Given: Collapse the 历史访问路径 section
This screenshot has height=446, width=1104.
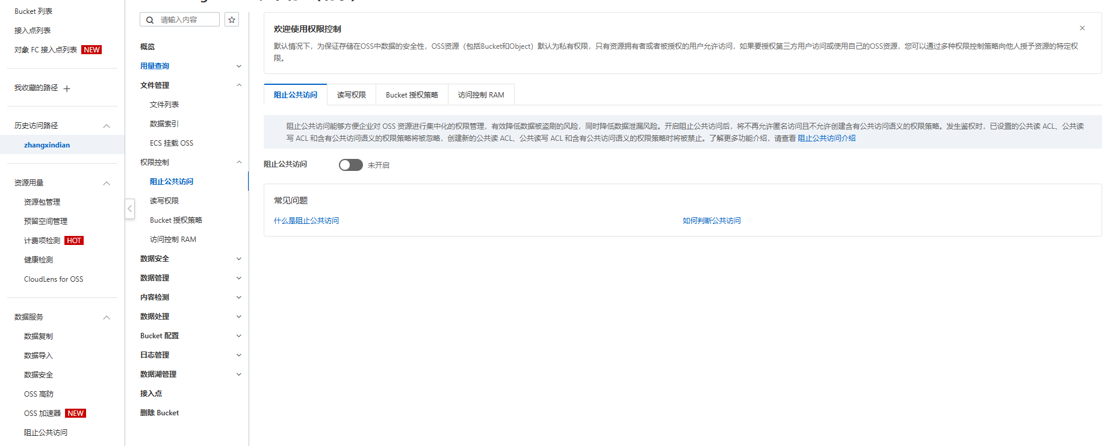Looking at the screenshot, I should tap(107, 126).
